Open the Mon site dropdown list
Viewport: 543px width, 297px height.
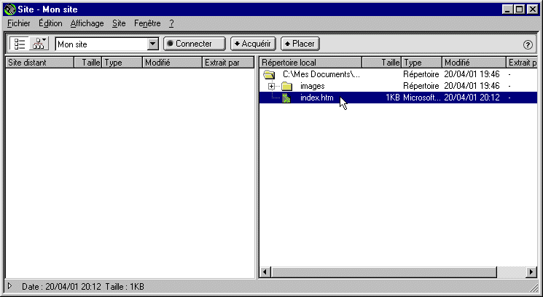(152, 44)
